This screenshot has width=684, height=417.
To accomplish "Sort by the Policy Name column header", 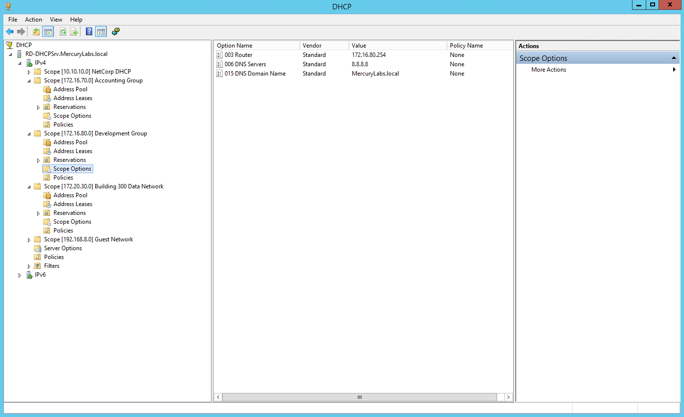I will point(480,46).
